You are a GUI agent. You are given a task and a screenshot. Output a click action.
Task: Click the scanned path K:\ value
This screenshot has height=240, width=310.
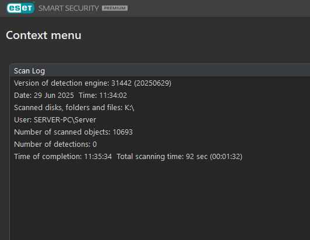(x=129, y=108)
